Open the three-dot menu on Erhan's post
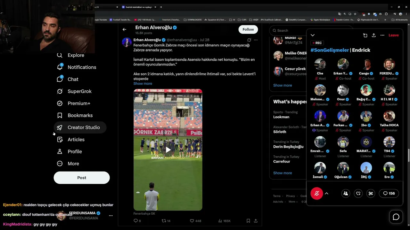 tap(256, 40)
